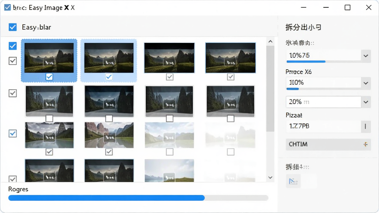Select the third thumbnail in the top row
Screen dimensions: 379x213
[169, 58]
